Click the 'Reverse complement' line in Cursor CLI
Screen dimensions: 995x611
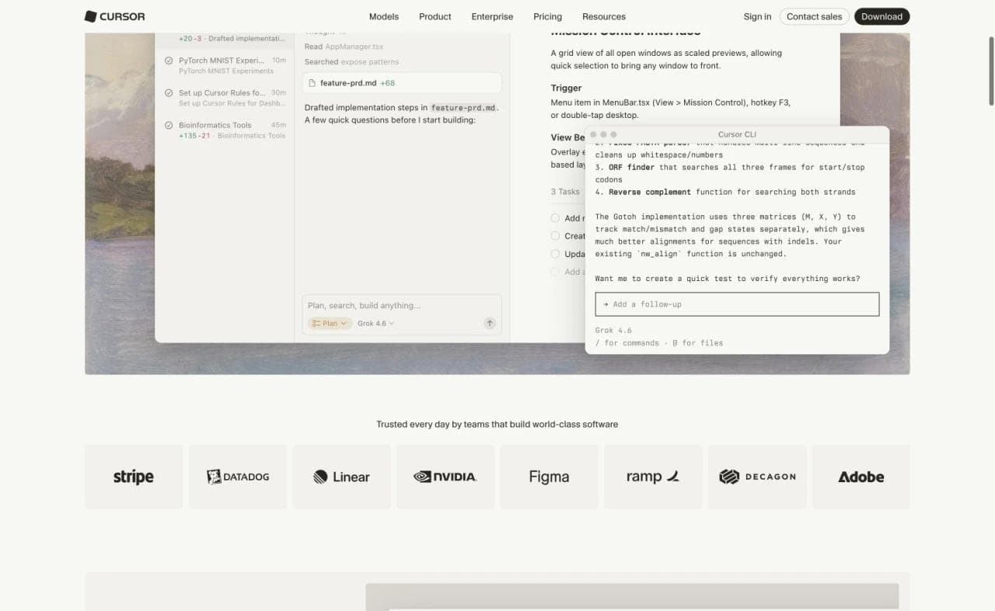724,192
